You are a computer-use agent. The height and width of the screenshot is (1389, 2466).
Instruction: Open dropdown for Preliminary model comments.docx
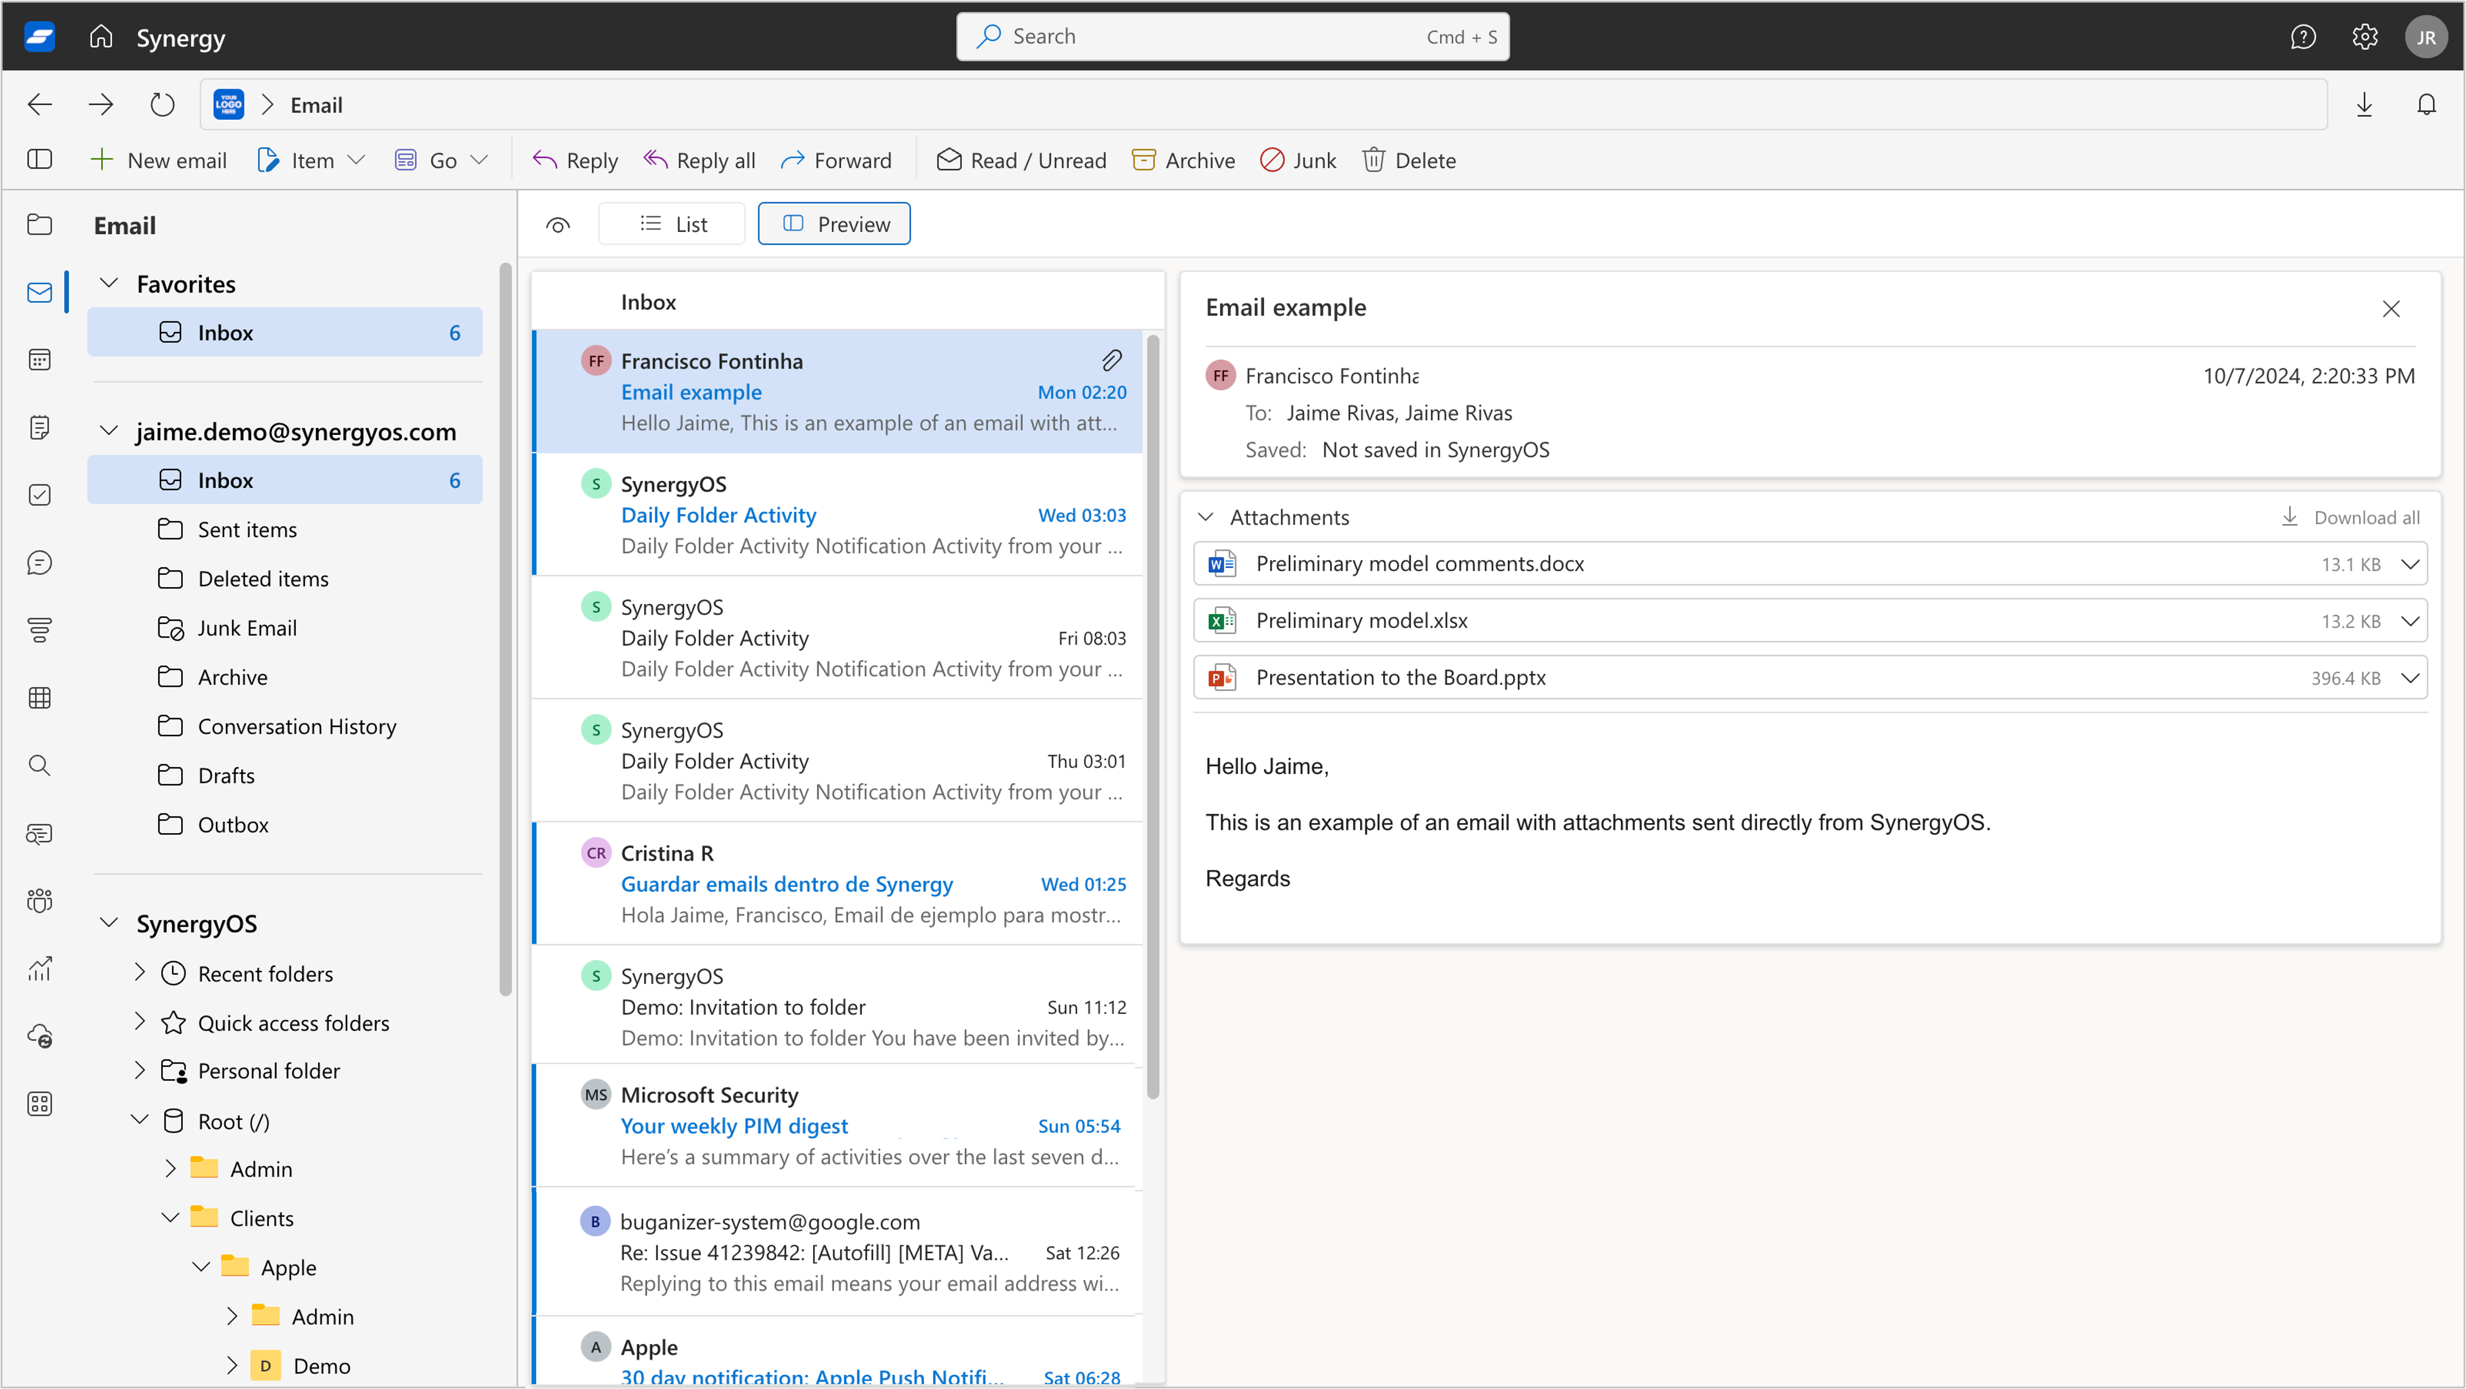(x=2410, y=564)
